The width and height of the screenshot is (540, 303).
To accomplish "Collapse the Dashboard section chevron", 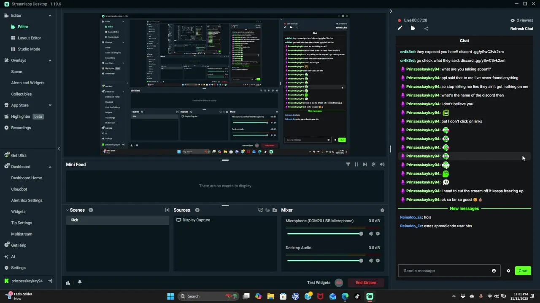I will (50, 167).
